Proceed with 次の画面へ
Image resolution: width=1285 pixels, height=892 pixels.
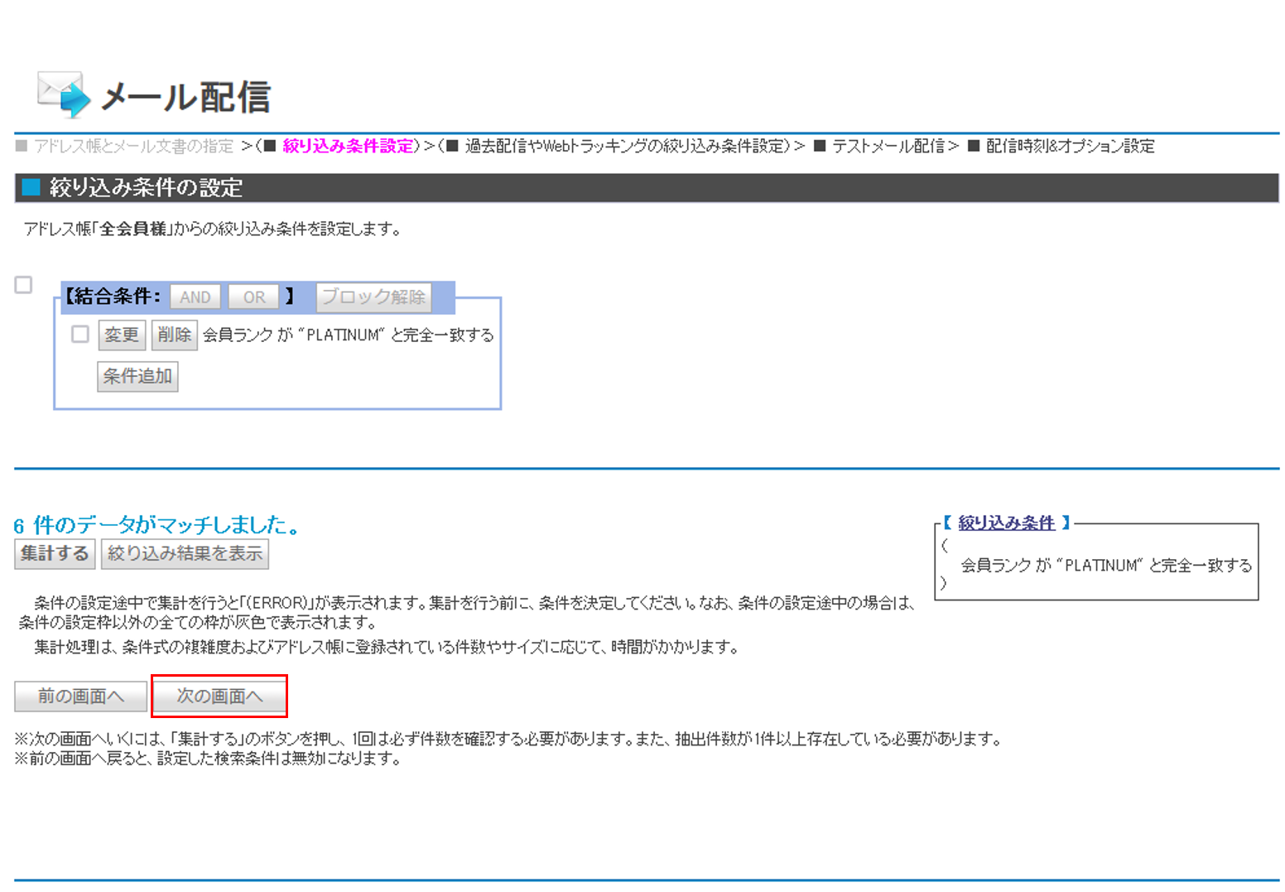pos(219,697)
